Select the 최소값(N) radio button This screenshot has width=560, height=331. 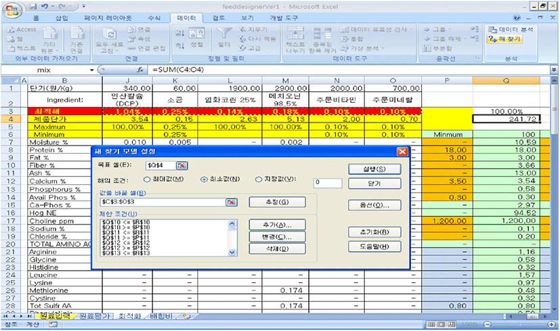(x=204, y=179)
